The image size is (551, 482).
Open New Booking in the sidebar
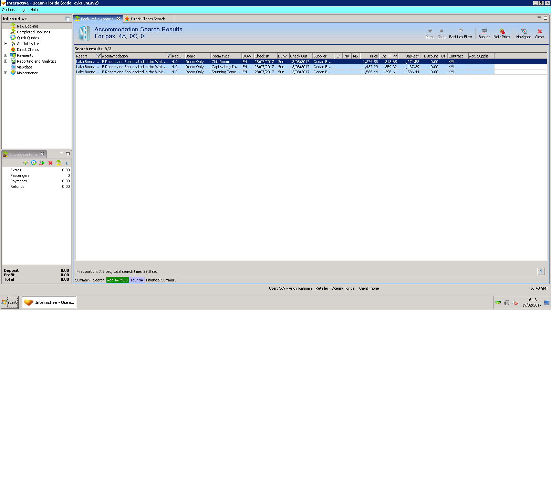[x=28, y=26]
